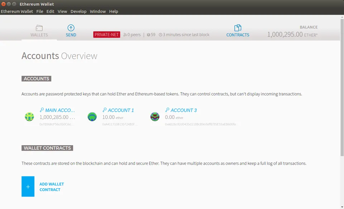344x209 pixels.
Task: Click Account 3 balance 0.00 ether
Action: pyautogui.click(x=174, y=117)
